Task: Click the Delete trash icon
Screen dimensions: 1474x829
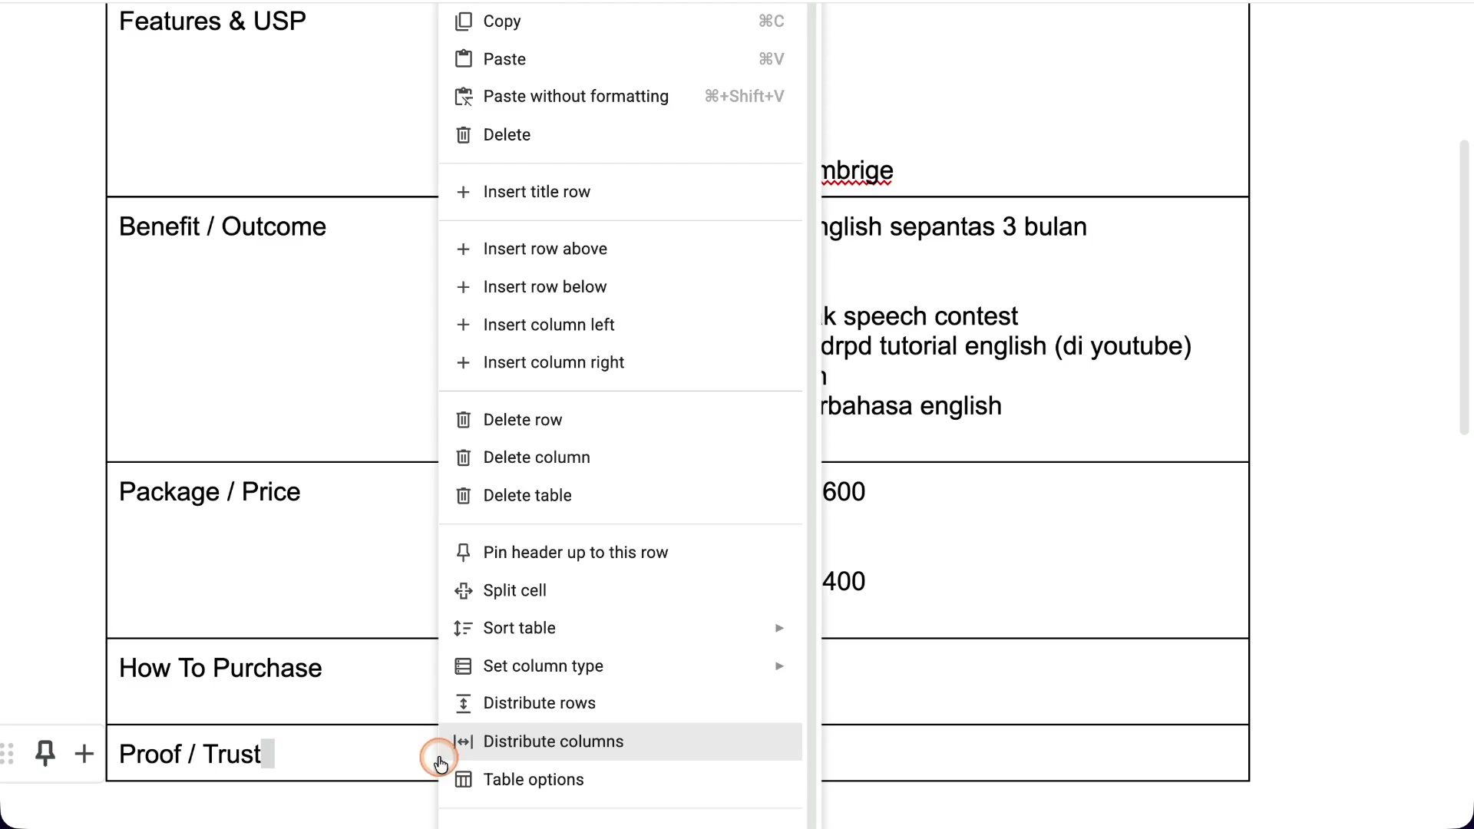Action: [463, 135]
